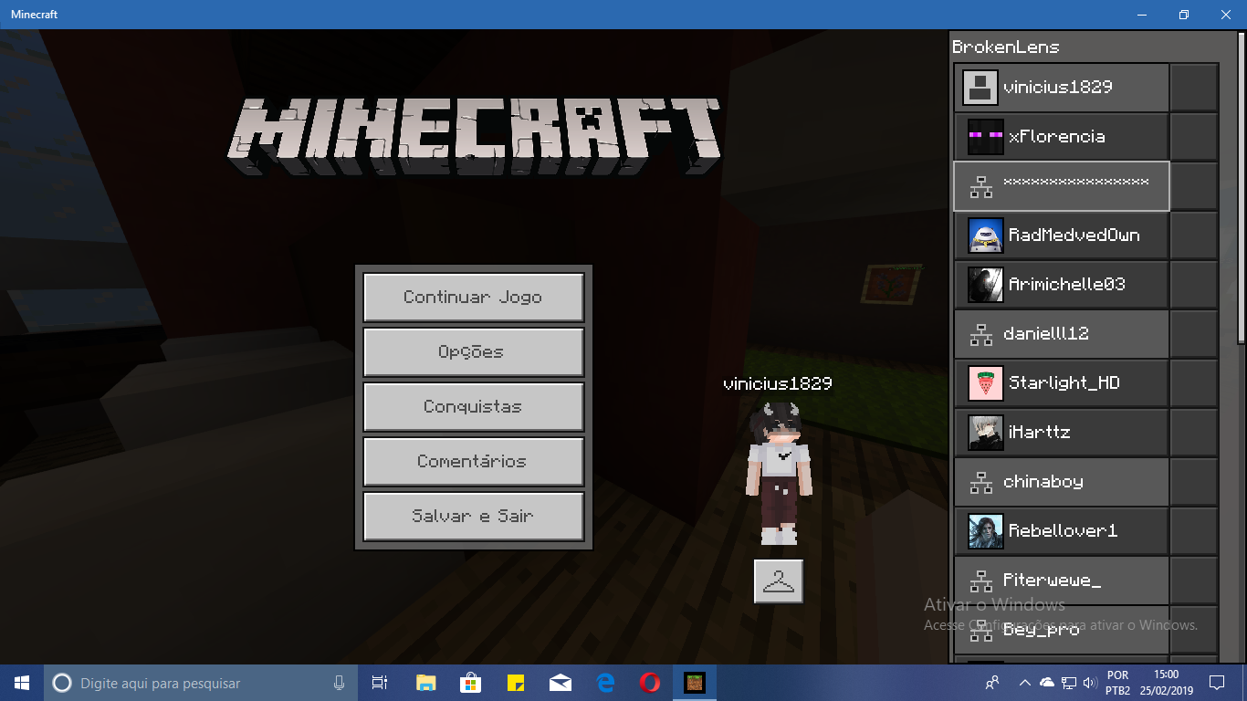The image size is (1247, 701).
Task: Click RadMedvedOwn's profile picture
Action: [985, 235]
